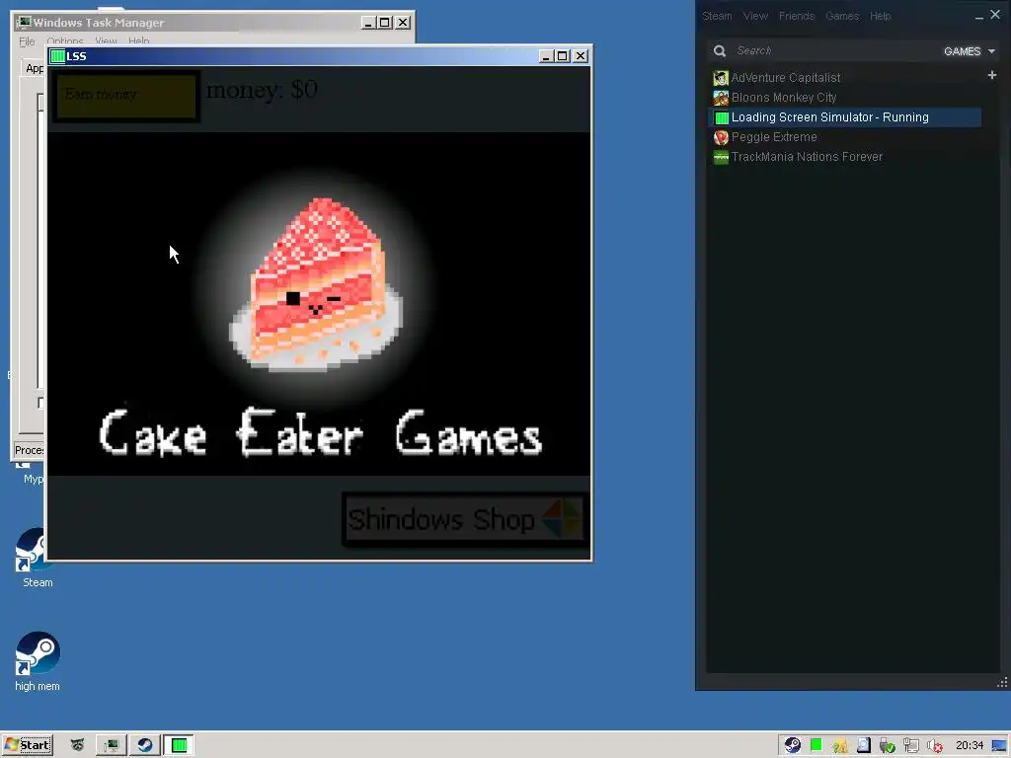Viewport: 1011px width, 758px height.
Task: Open the 'high mem' Steam shortcut
Action: tap(38, 661)
